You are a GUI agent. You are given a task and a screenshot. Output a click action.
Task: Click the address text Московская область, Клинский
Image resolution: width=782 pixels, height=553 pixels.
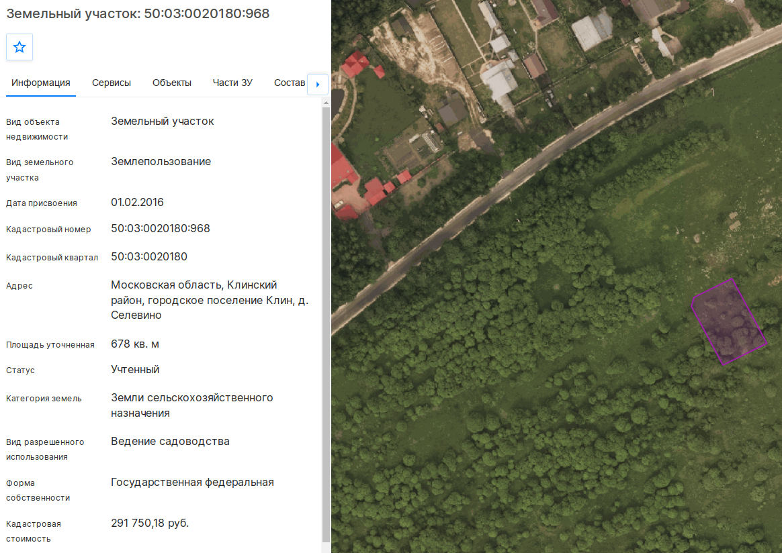[x=194, y=285]
